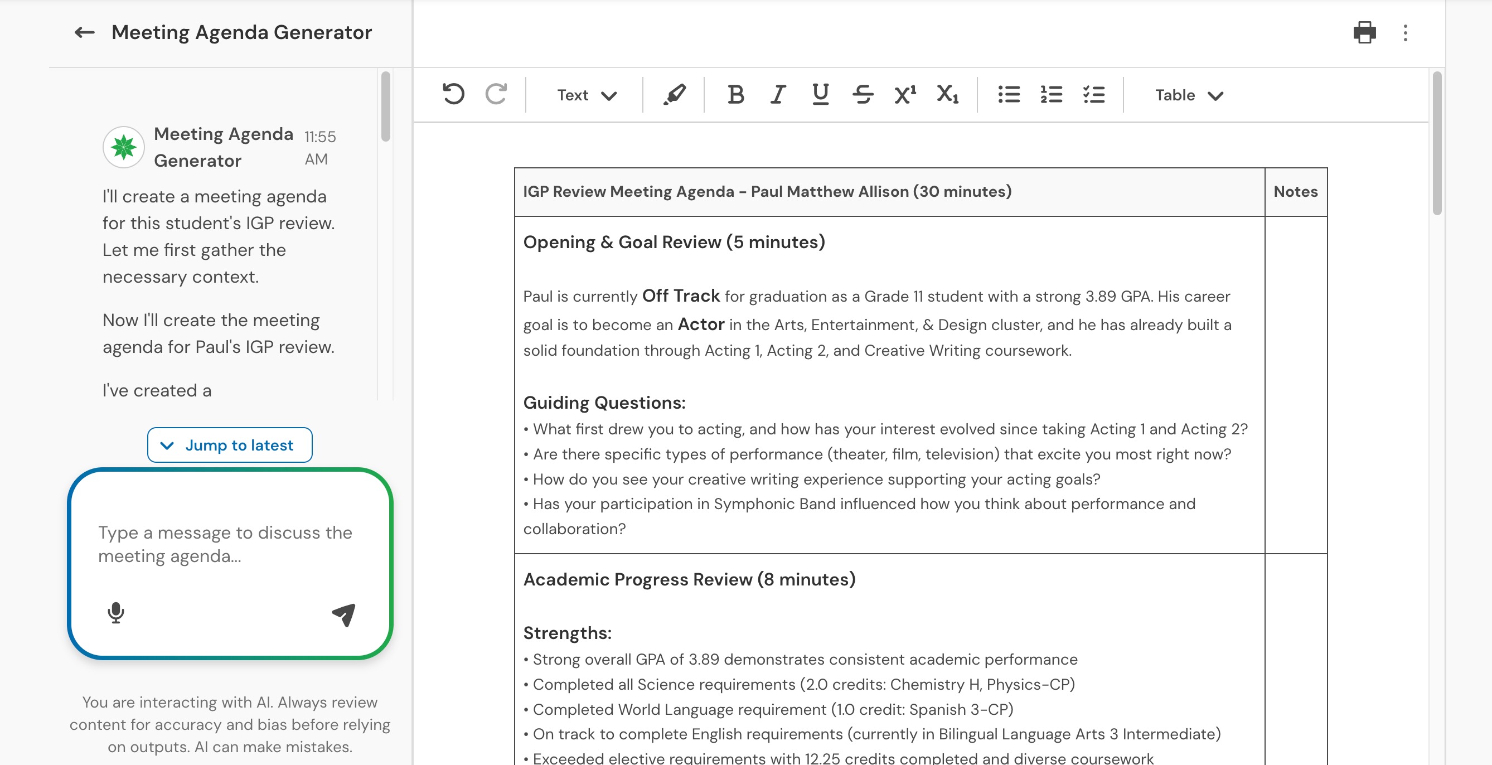Toggle italic formatting
Viewport: 1492px width, 765px height.
[x=778, y=94]
